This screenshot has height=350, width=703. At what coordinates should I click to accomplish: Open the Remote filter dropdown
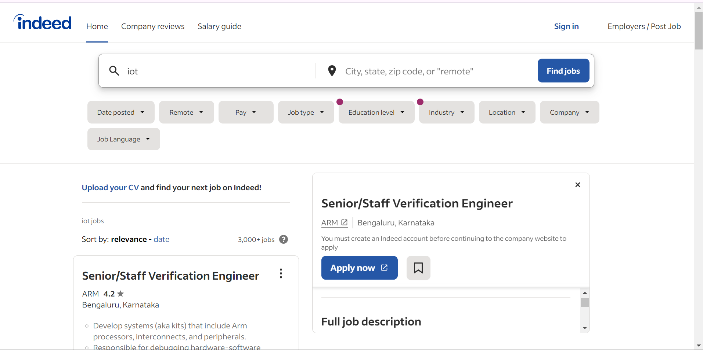click(x=186, y=112)
